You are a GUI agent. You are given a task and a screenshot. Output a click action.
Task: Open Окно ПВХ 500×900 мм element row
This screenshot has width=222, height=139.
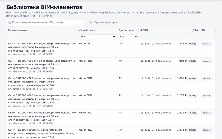[x=111, y=118]
